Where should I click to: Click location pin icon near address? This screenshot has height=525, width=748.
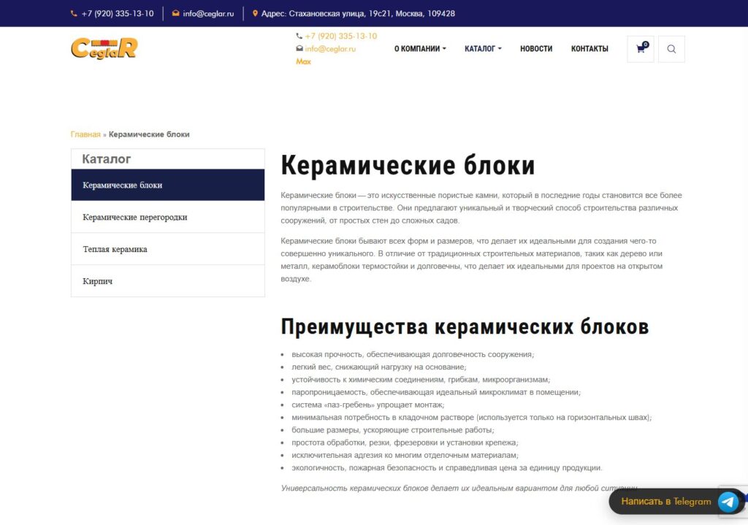(255, 13)
